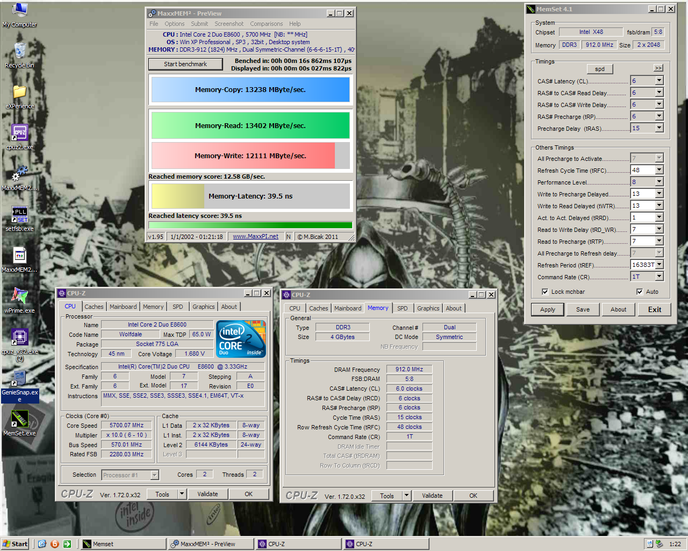Click the Internet Explorer quick launch icon

tap(42, 544)
